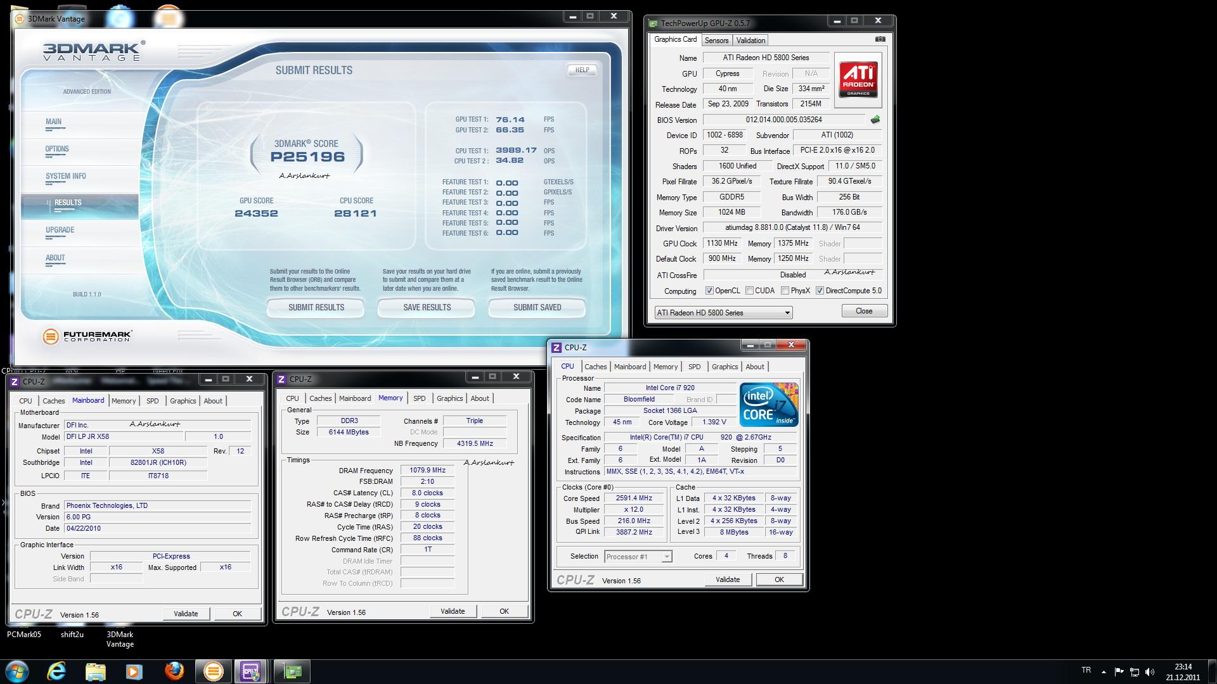Switch to 3DMark Vantage taskbar button

214,671
